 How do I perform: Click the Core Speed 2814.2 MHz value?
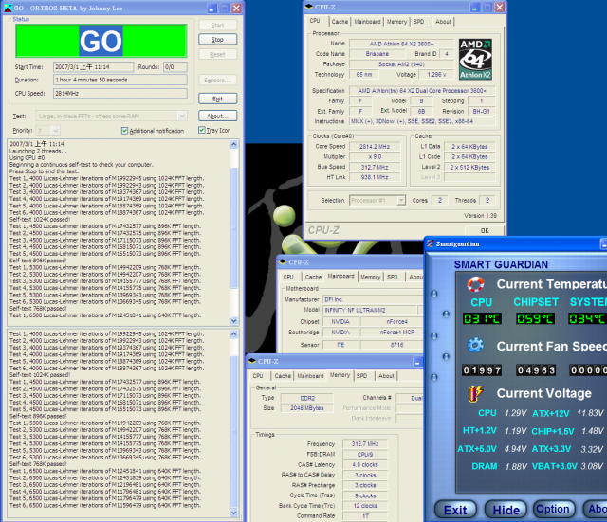(x=375, y=147)
